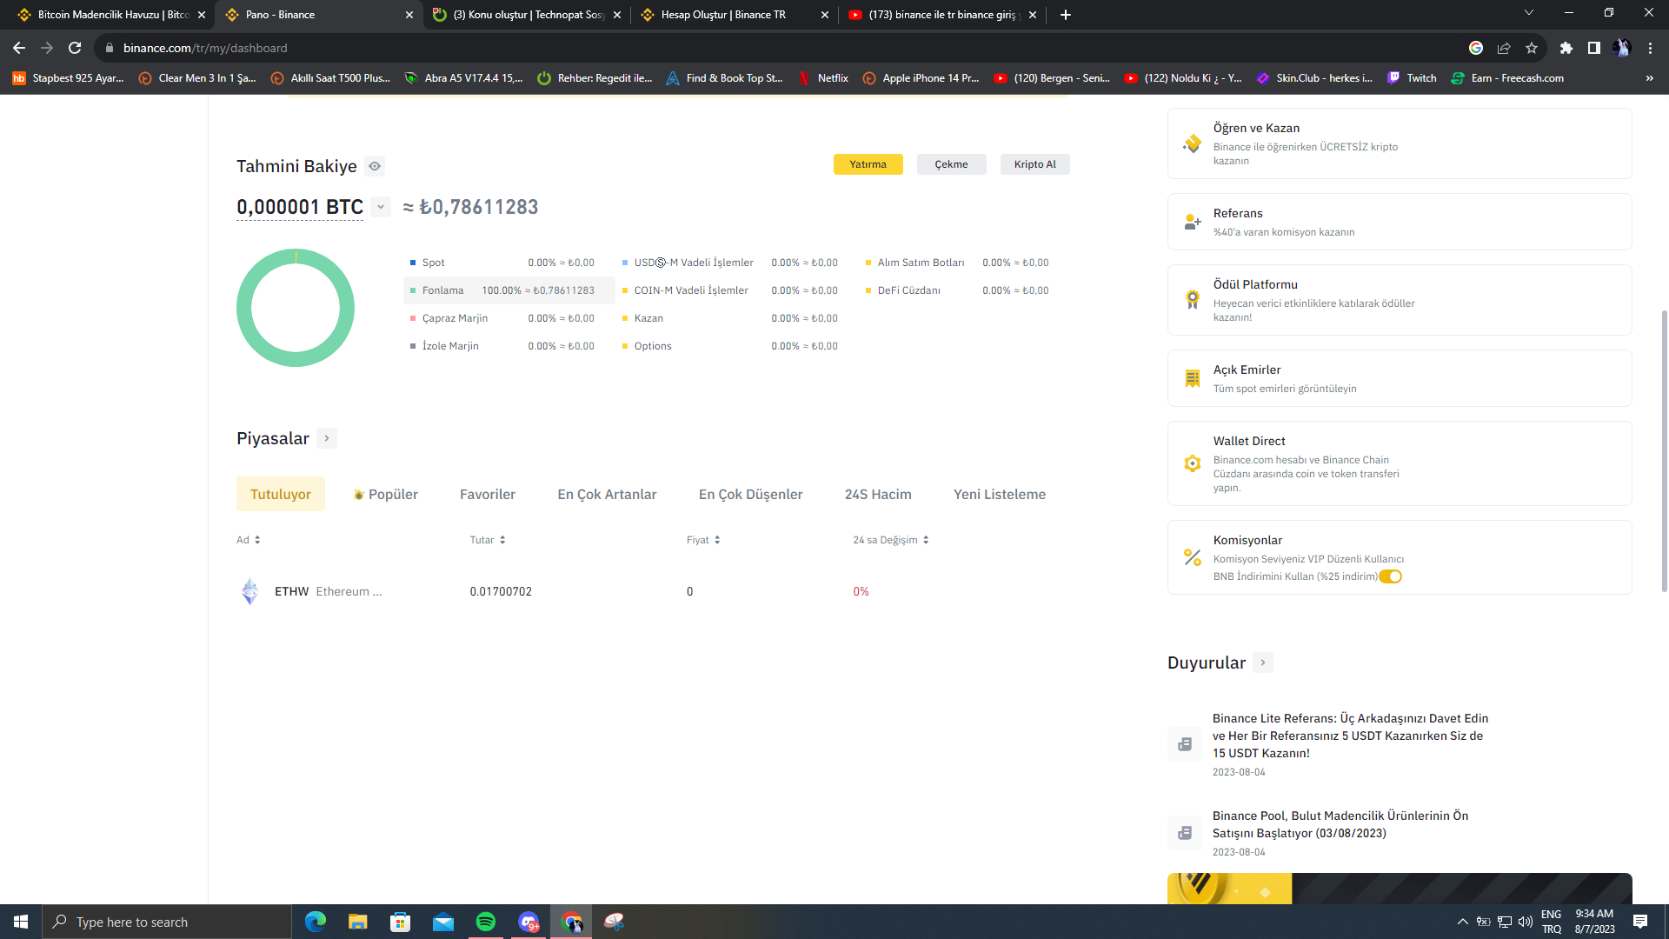Open BTC currency unit dropdown

tap(381, 207)
